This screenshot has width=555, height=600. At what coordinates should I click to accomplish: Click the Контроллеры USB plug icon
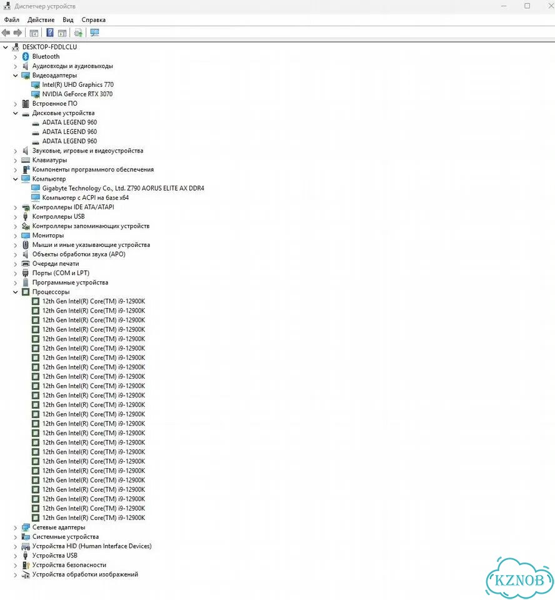click(x=26, y=217)
